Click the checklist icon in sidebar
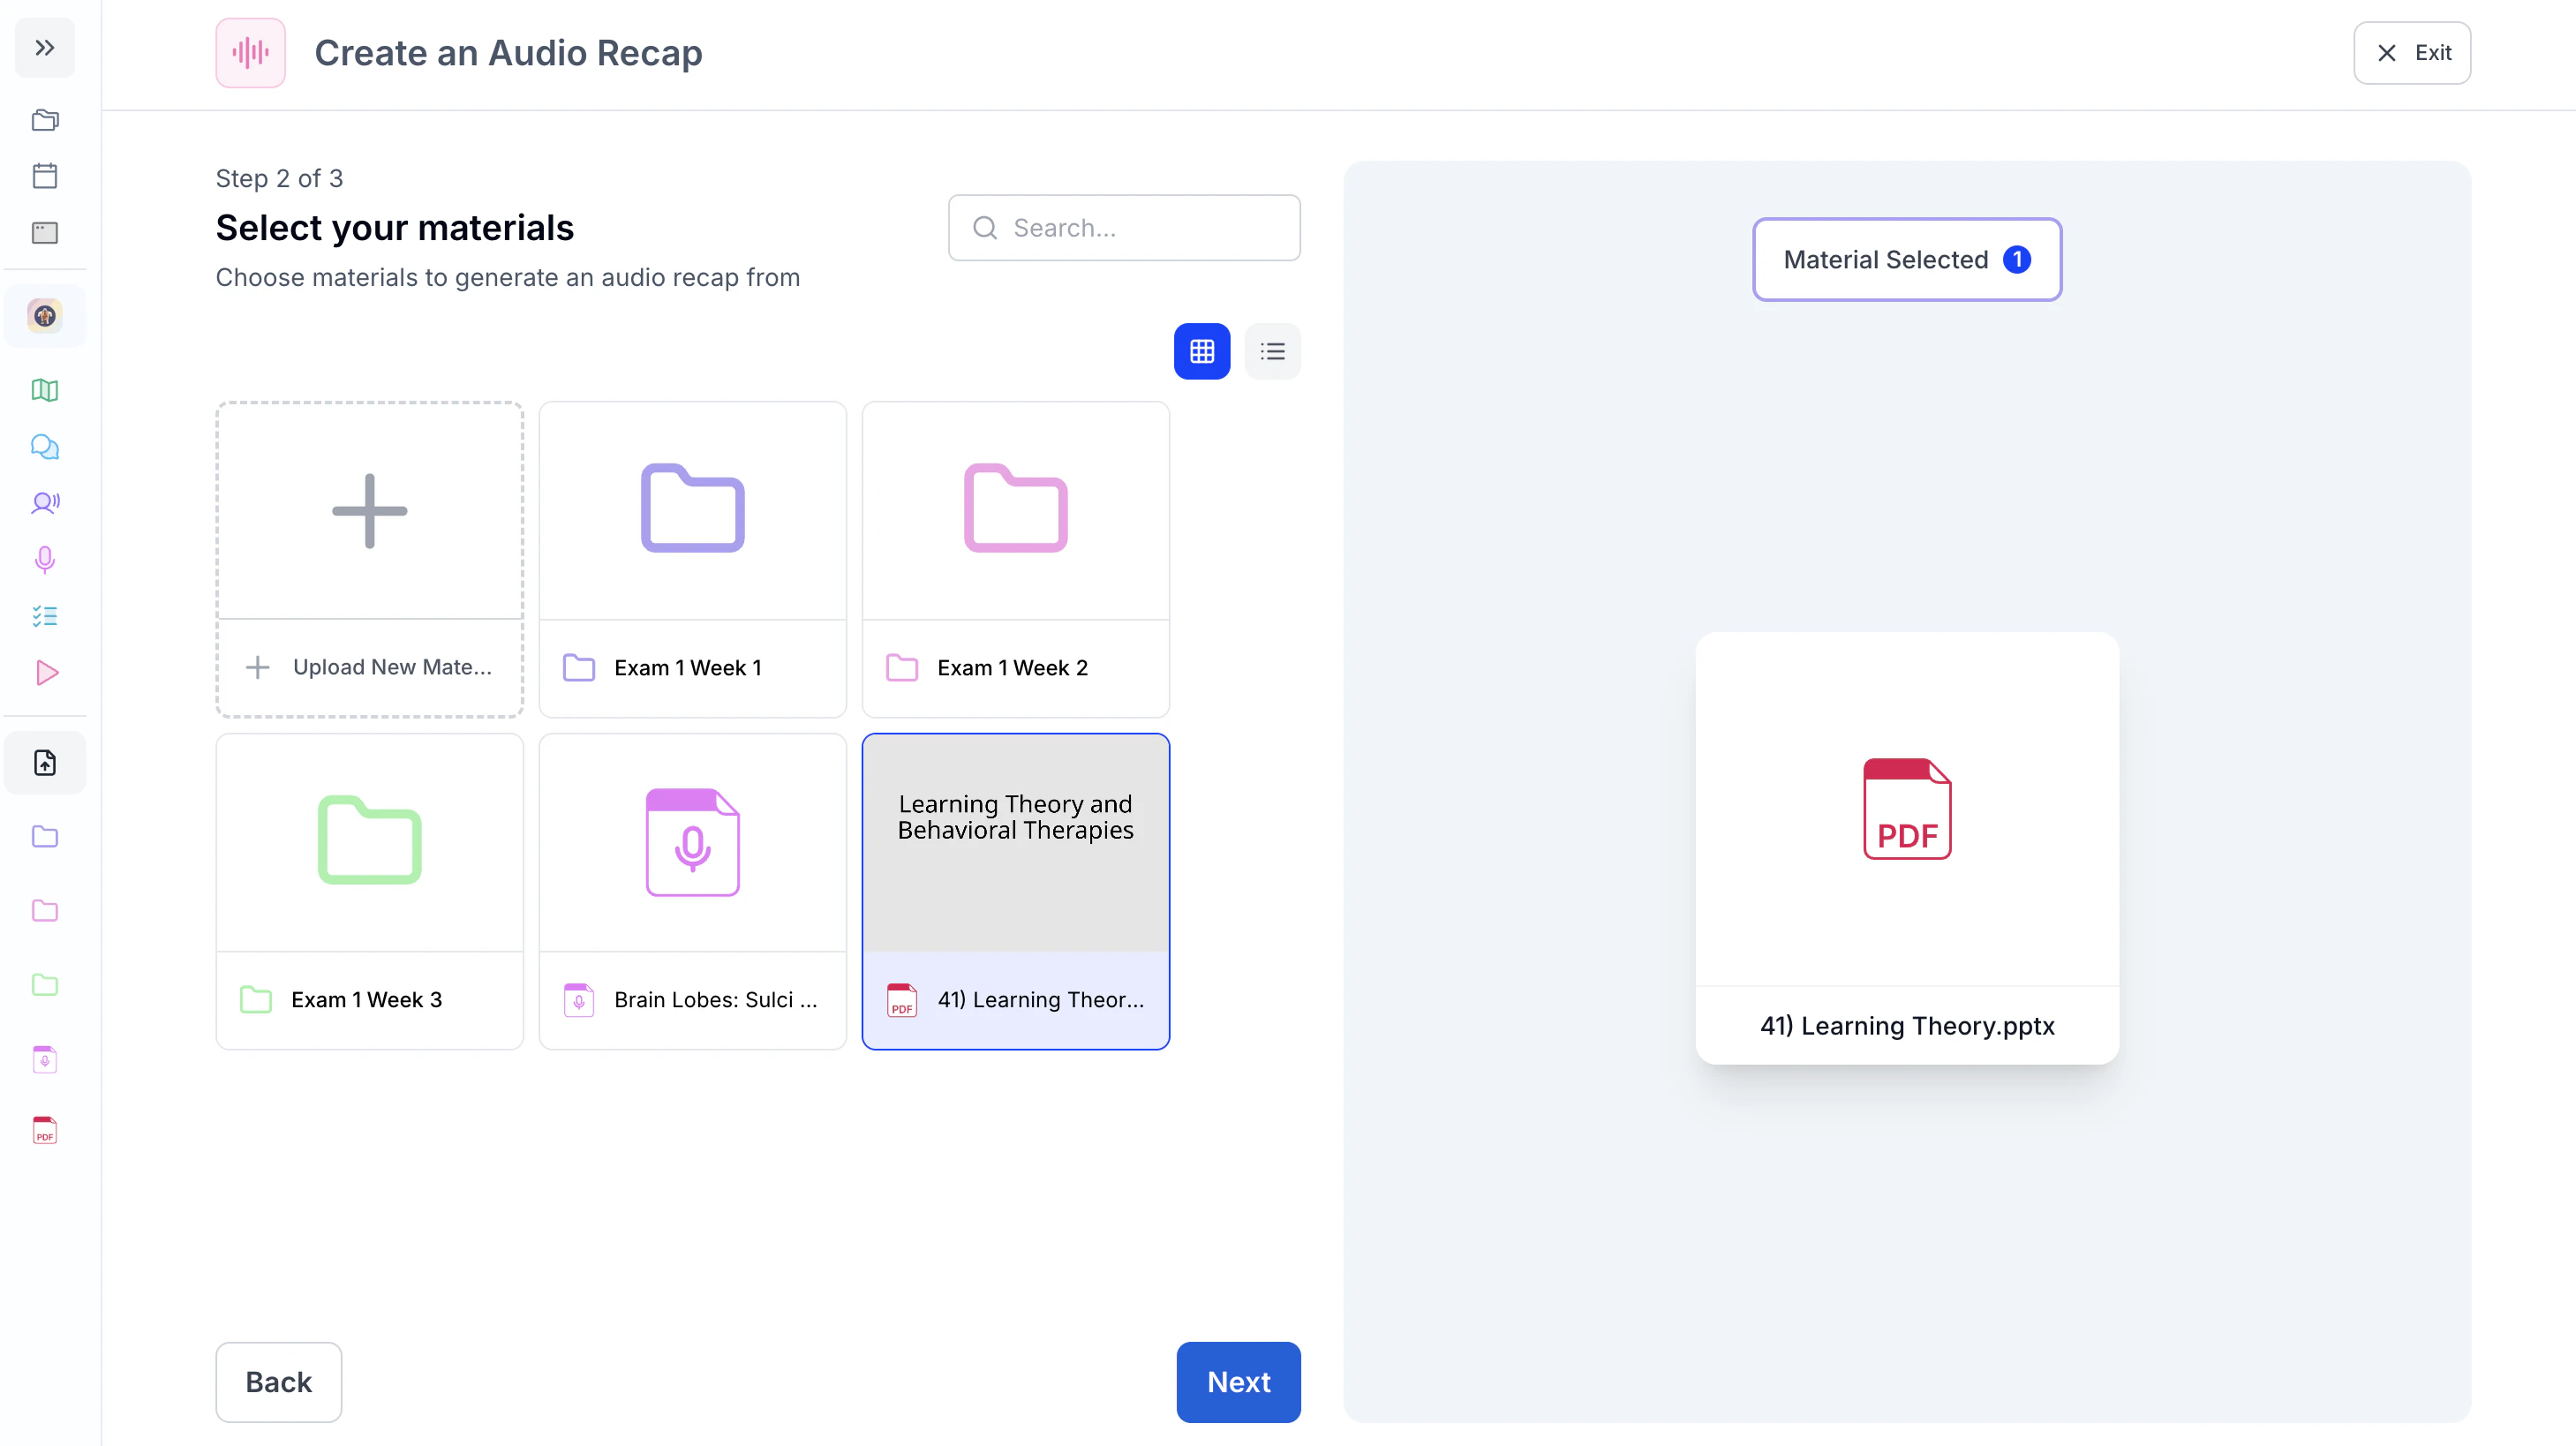 pyautogui.click(x=45, y=616)
